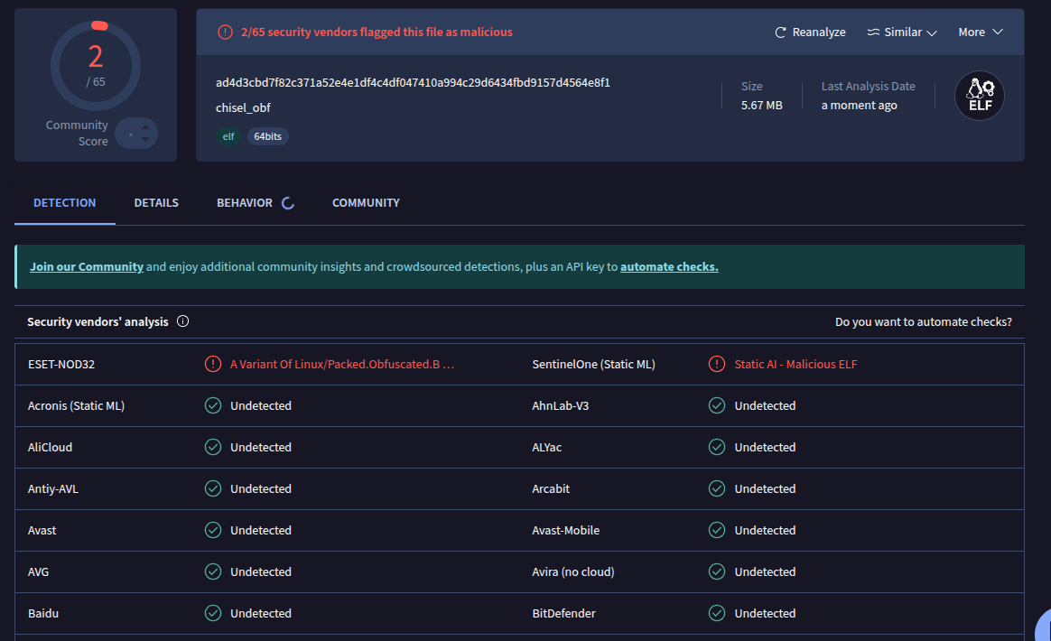Follow the automate checks link
Viewport: 1051px width, 641px height.
point(669,267)
